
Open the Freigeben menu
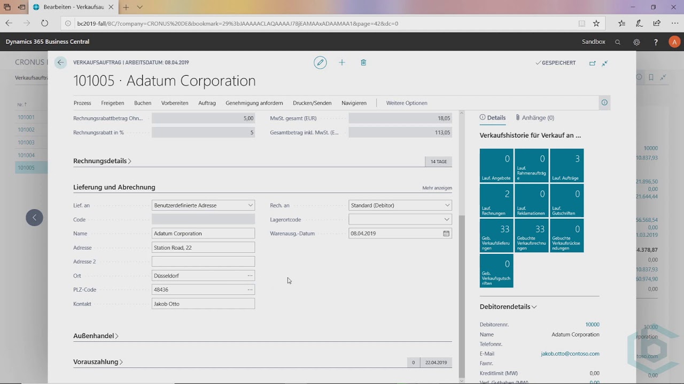coord(113,103)
